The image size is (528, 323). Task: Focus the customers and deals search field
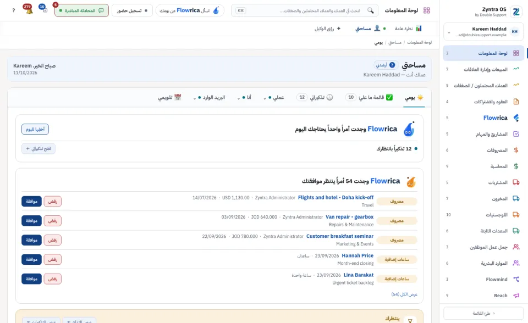pos(305,10)
